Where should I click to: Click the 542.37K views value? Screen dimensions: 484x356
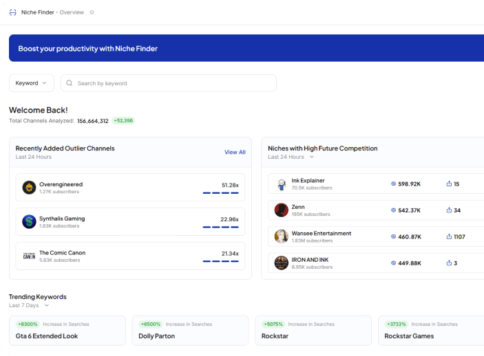[410, 210]
